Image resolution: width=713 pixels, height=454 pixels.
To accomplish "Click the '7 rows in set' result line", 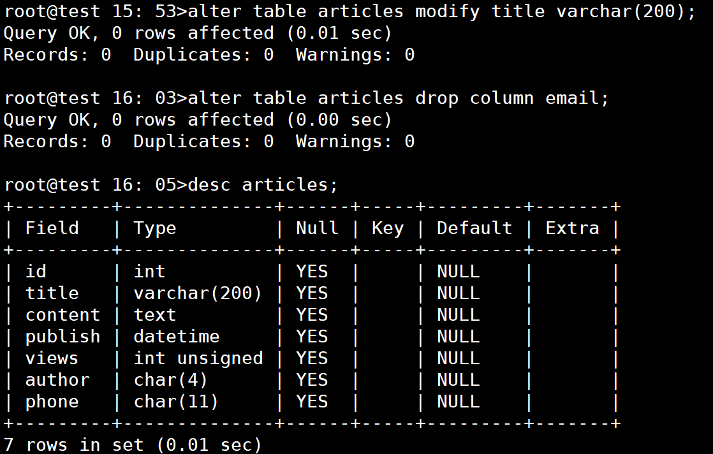I will click(132, 444).
